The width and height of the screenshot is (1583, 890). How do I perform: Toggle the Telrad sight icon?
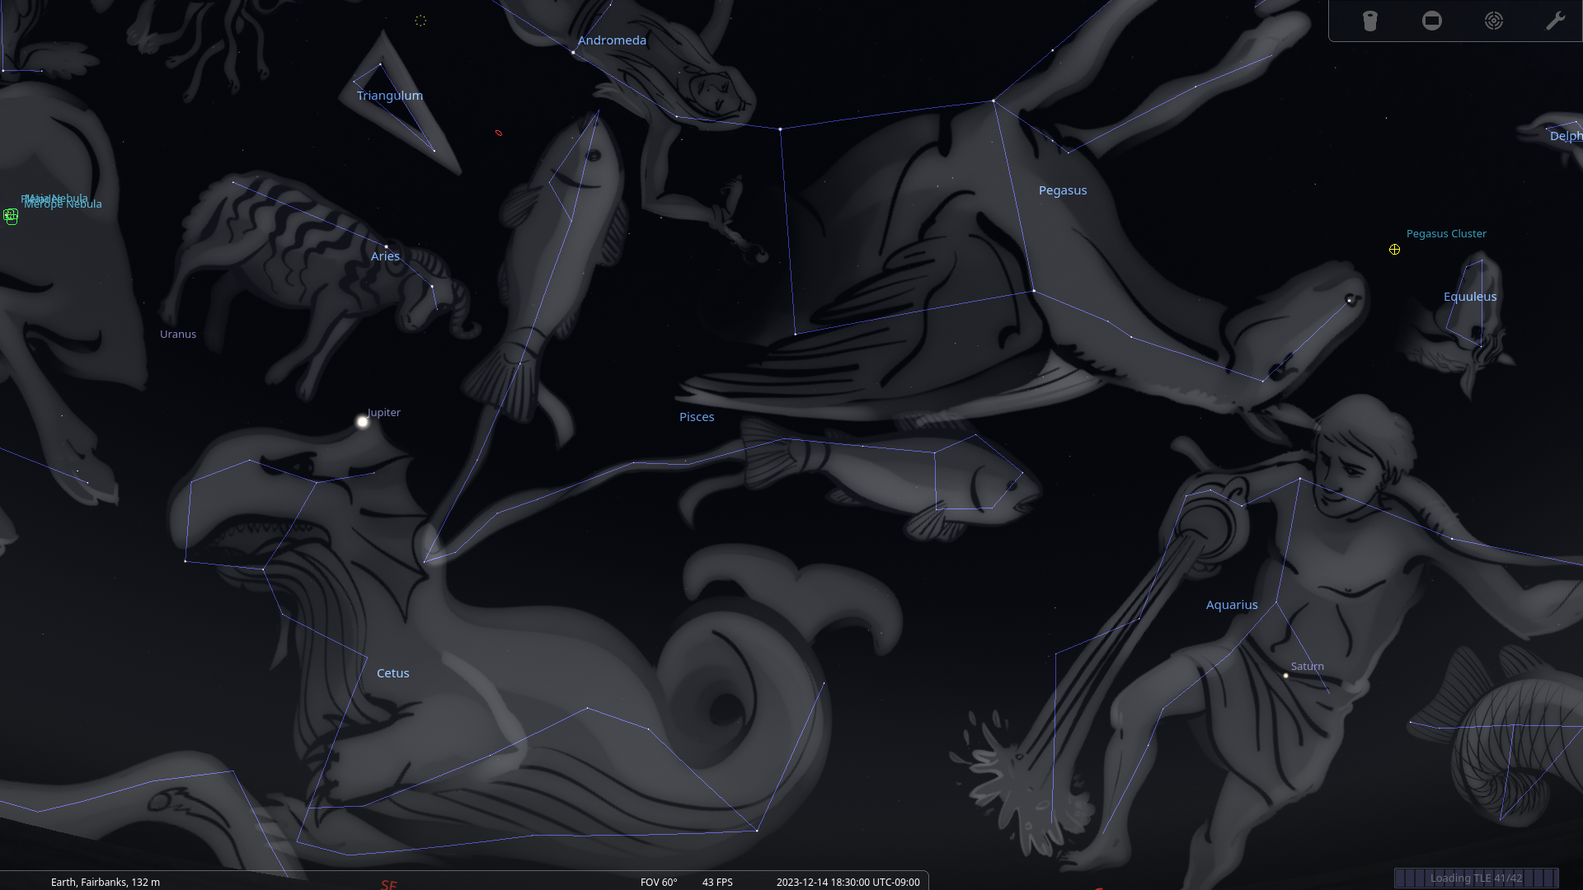point(1494,21)
